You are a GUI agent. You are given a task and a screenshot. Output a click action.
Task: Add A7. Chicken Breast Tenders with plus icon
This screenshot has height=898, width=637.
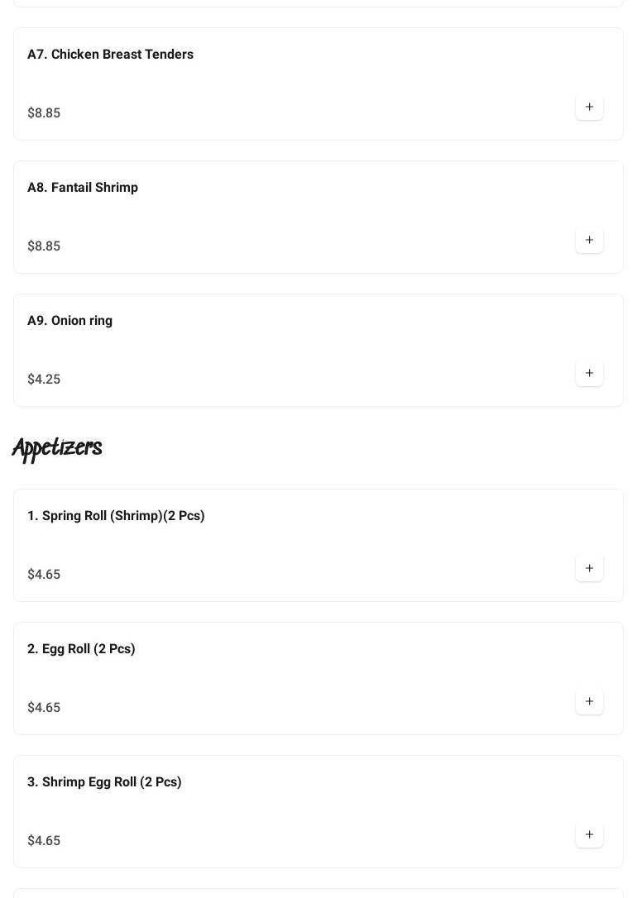pos(589,107)
